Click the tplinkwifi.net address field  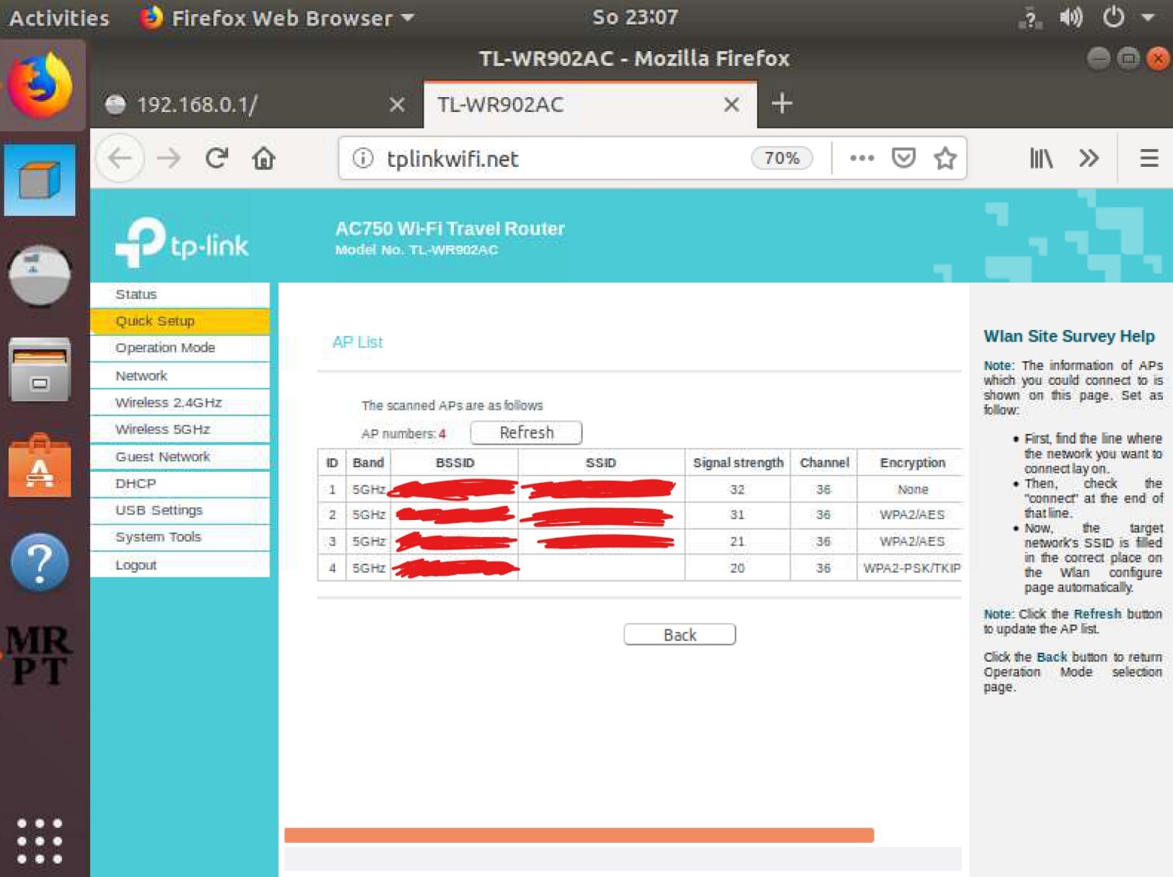(x=559, y=158)
